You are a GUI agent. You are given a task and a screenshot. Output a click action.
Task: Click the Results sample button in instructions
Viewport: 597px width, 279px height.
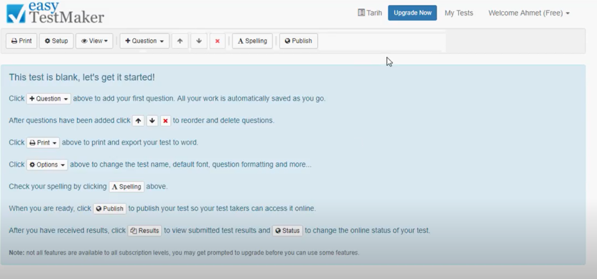[x=145, y=231]
